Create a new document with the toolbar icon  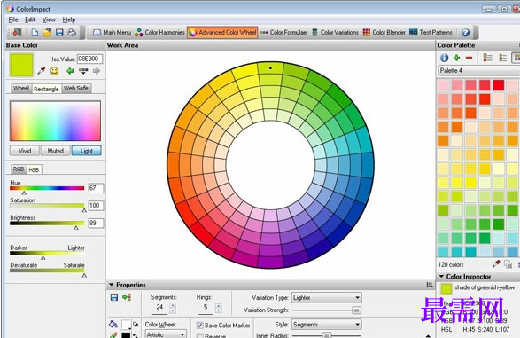(x=35, y=33)
